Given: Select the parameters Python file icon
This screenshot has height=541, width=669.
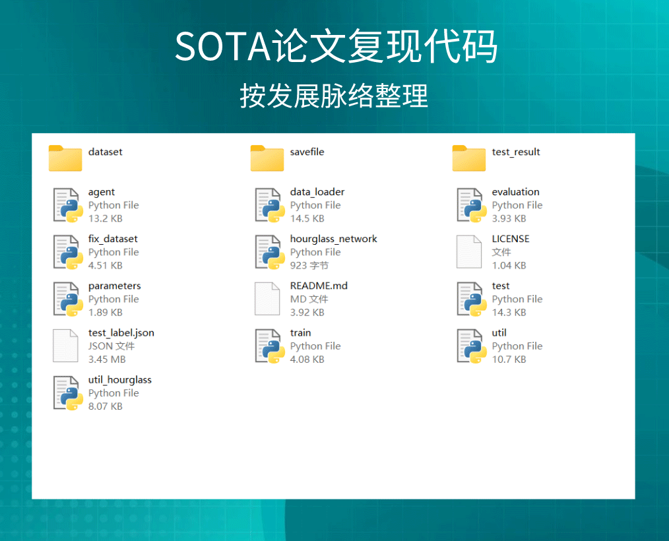Looking at the screenshot, I should 67,299.
